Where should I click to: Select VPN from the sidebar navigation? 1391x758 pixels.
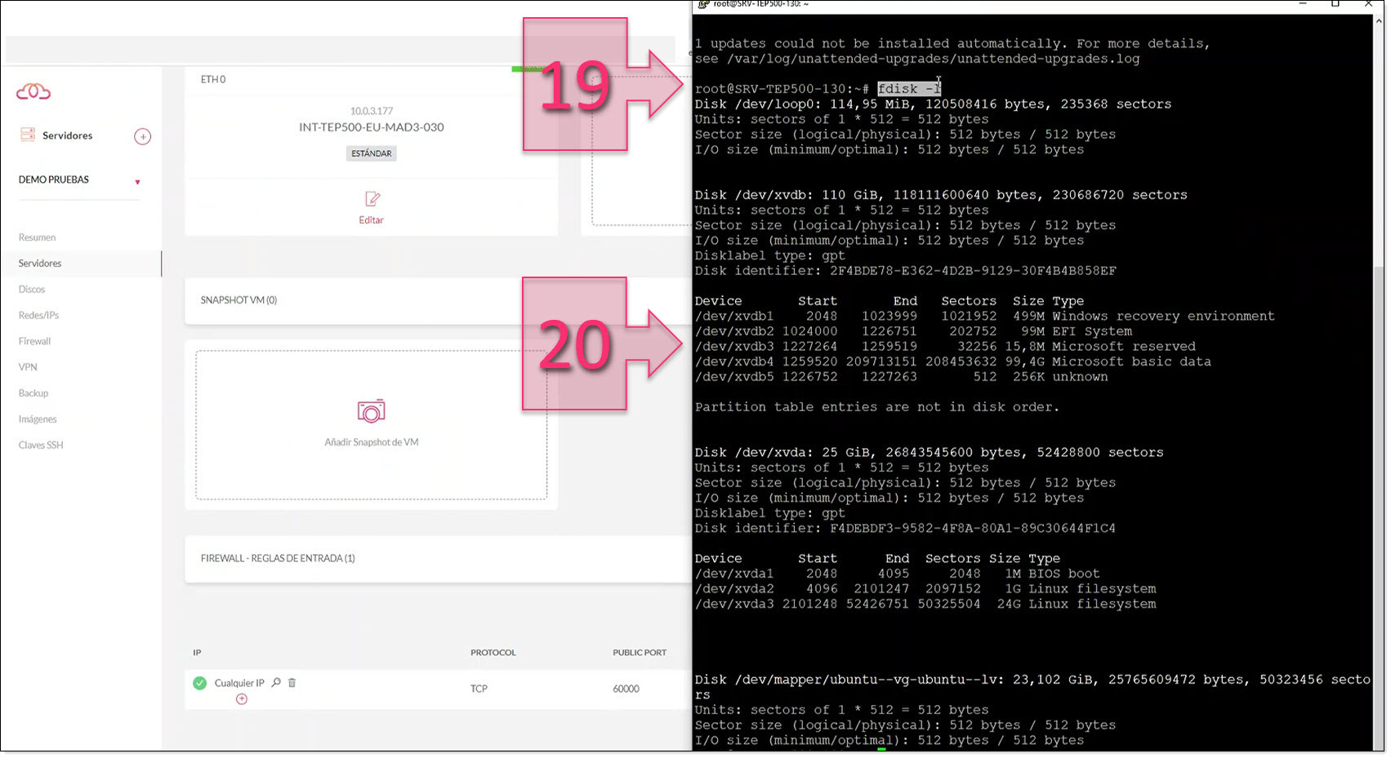27,367
